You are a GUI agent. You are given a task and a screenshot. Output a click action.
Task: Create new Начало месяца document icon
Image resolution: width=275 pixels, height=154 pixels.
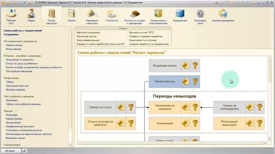tap(186, 82)
